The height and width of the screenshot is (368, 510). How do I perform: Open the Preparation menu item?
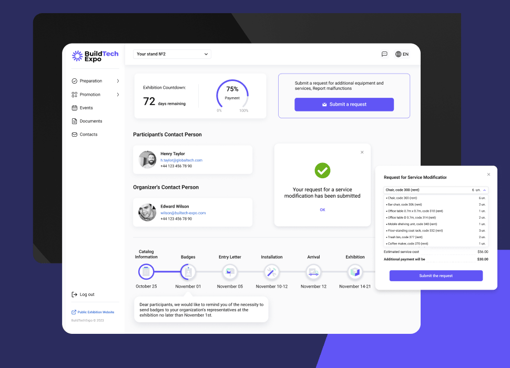[x=95, y=81]
